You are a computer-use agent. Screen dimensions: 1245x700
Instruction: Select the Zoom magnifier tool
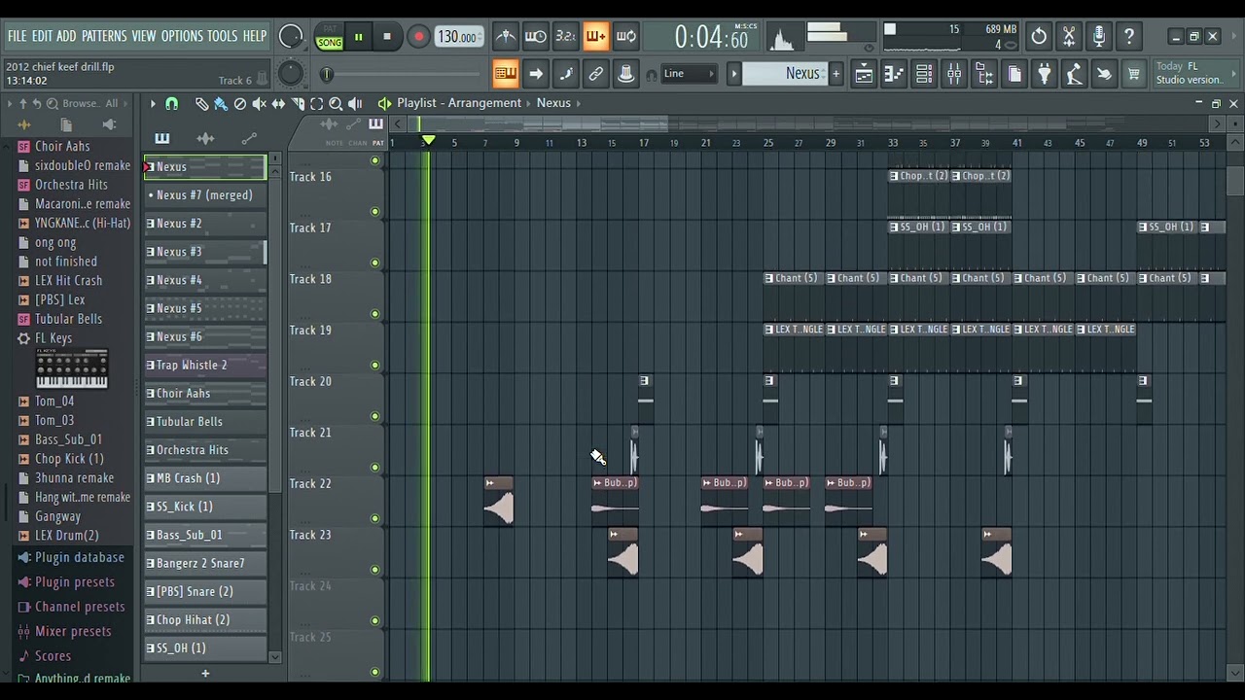(x=336, y=103)
